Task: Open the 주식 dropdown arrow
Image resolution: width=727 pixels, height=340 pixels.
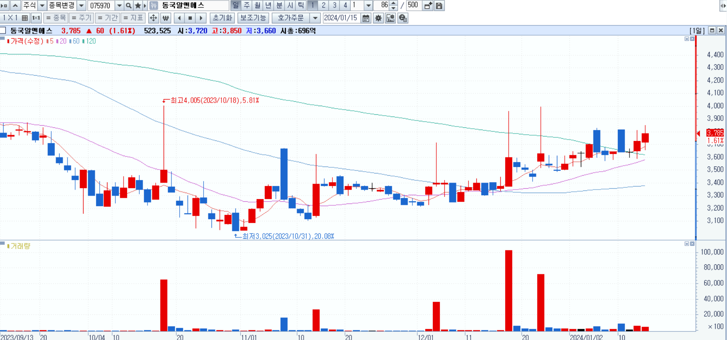Action: [42, 6]
